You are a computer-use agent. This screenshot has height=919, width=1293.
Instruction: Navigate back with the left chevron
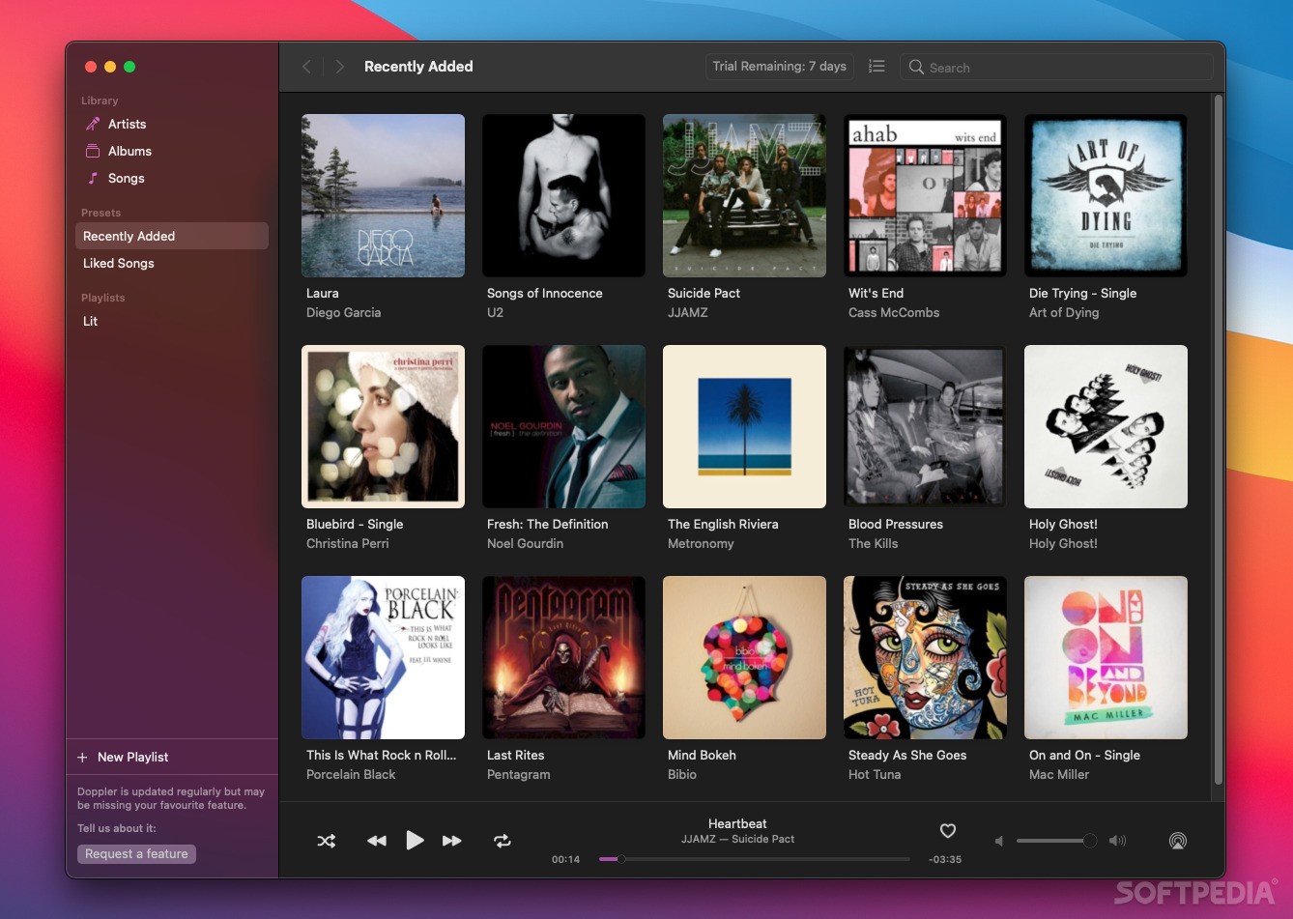click(306, 67)
